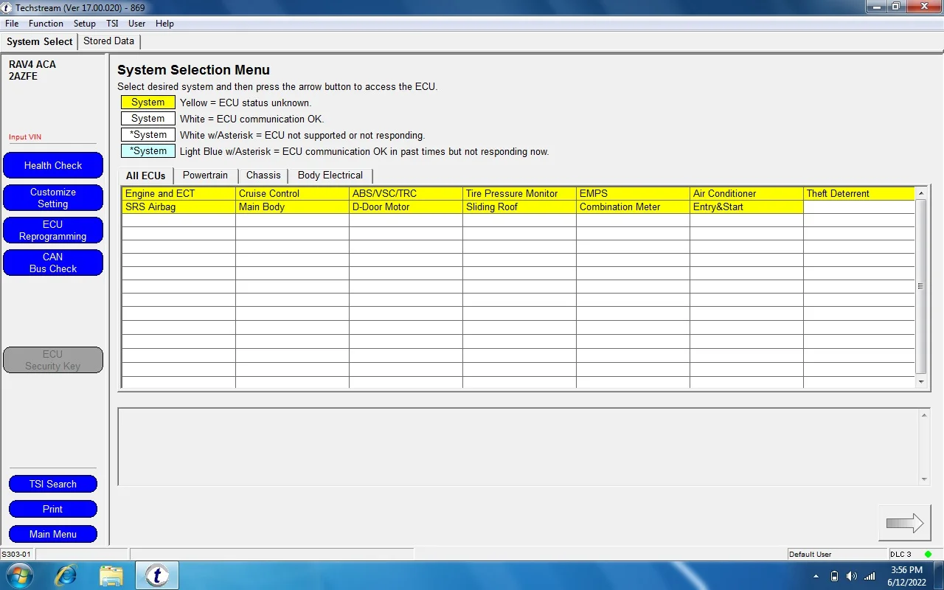Switch to the Chassis tab
The width and height of the screenshot is (944, 590).
point(263,176)
